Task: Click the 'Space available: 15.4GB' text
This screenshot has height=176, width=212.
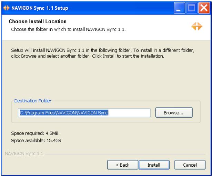Action: [x=36, y=140]
